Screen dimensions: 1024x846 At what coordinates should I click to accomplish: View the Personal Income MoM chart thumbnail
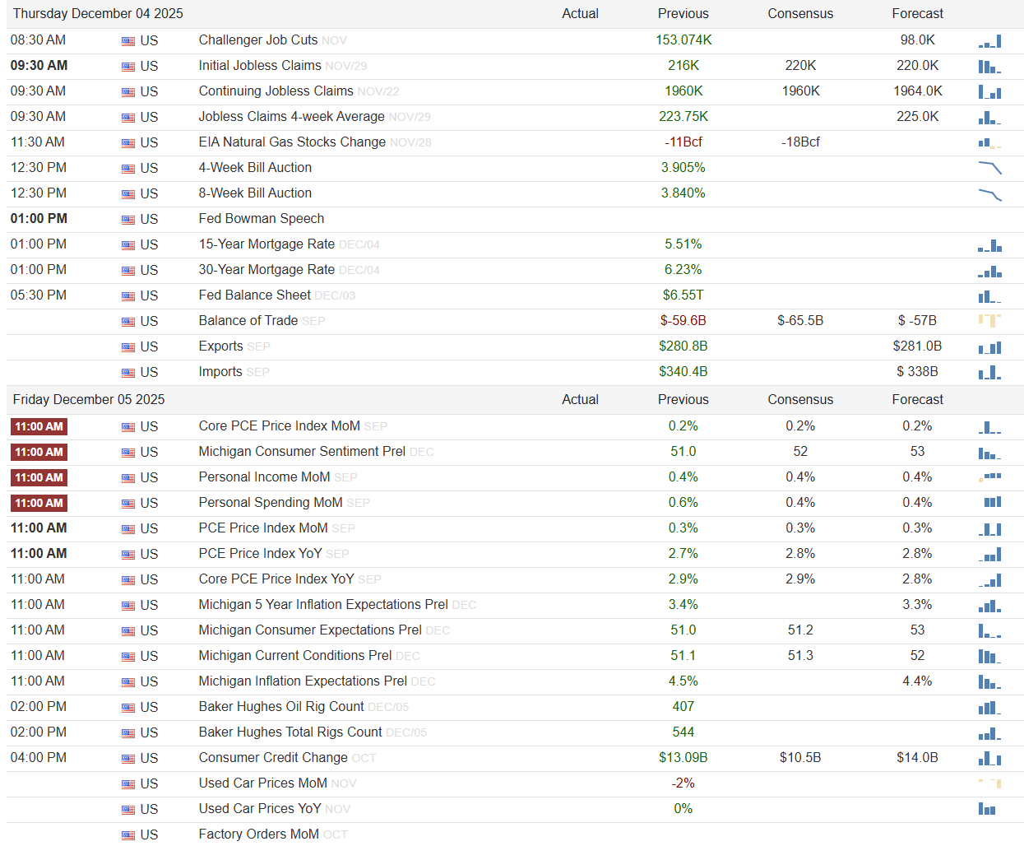click(x=989, y=477)
